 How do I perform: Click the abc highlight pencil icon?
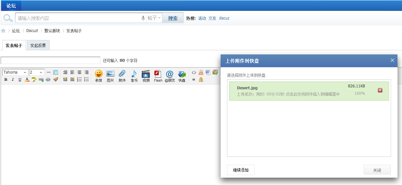34,80
